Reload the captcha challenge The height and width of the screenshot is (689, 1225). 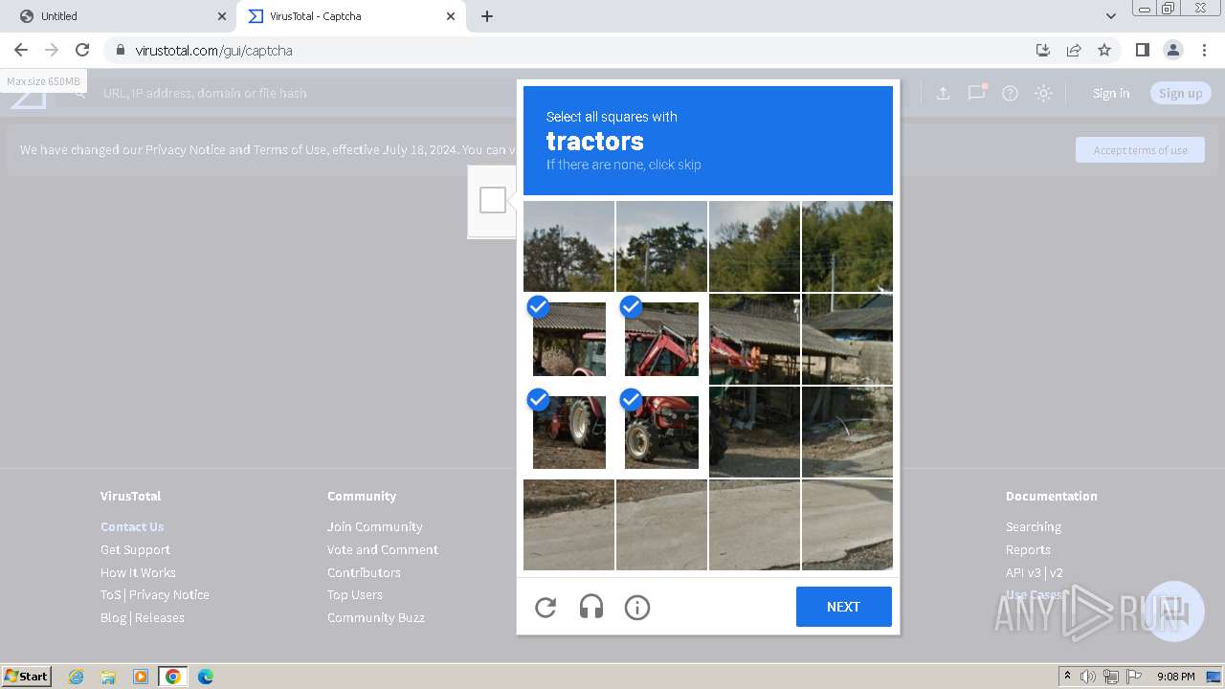[x=546, y=607]
